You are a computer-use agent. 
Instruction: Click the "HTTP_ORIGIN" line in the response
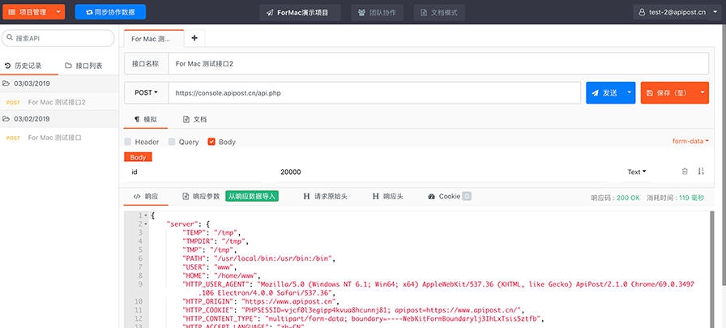[x=261, y=301]
